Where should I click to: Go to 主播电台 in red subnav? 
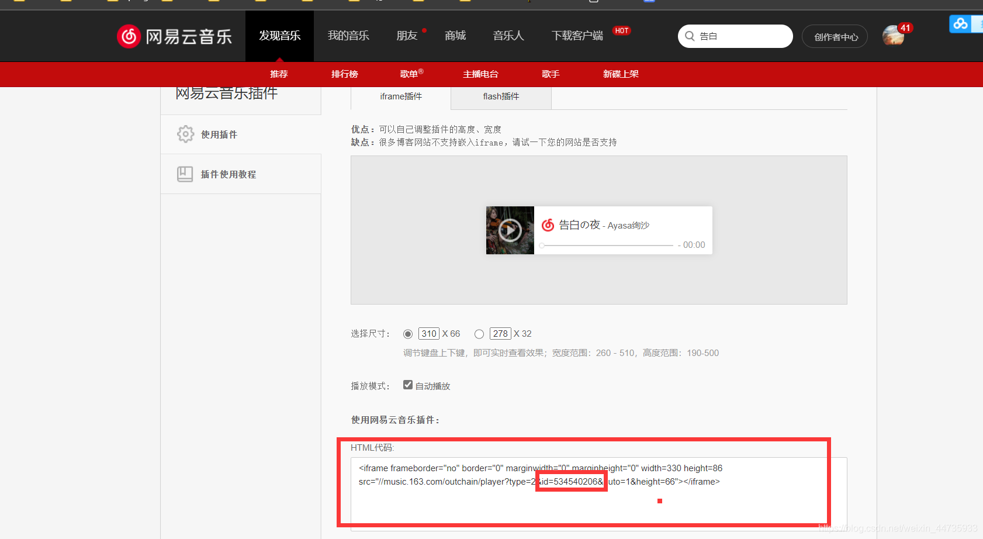pyautogui.click(x=480, y=74)
